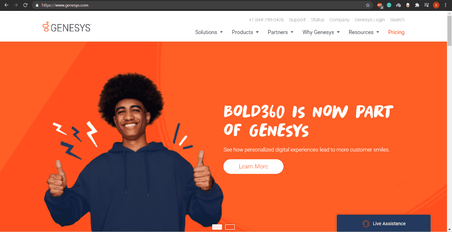The height and width of the screenshot is (232, 452).
Task: Open the Why Genesys dropdown
Action: pyautogui.click(x=321, y=32)
